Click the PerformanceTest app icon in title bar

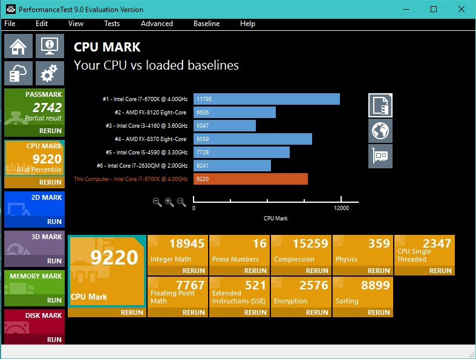pos(11,9)
